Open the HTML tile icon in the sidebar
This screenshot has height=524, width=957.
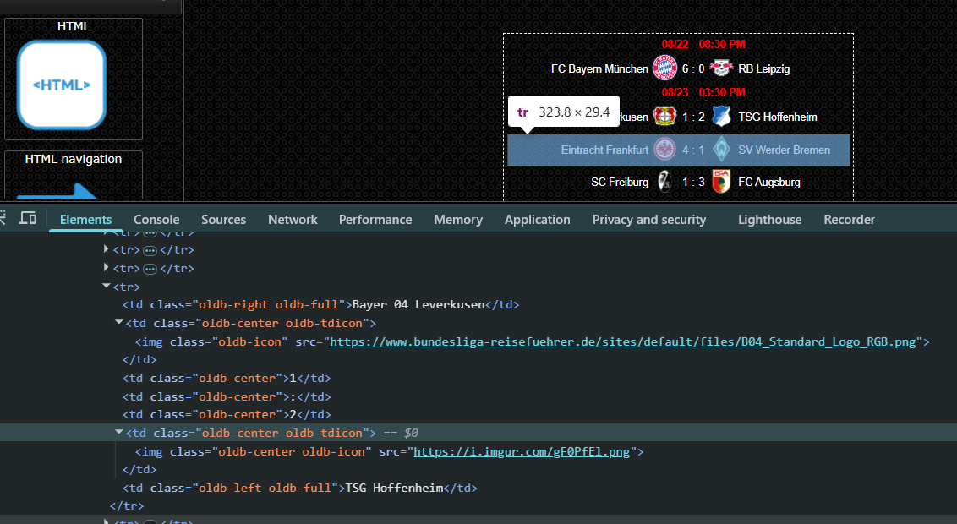tap(62, 85)
